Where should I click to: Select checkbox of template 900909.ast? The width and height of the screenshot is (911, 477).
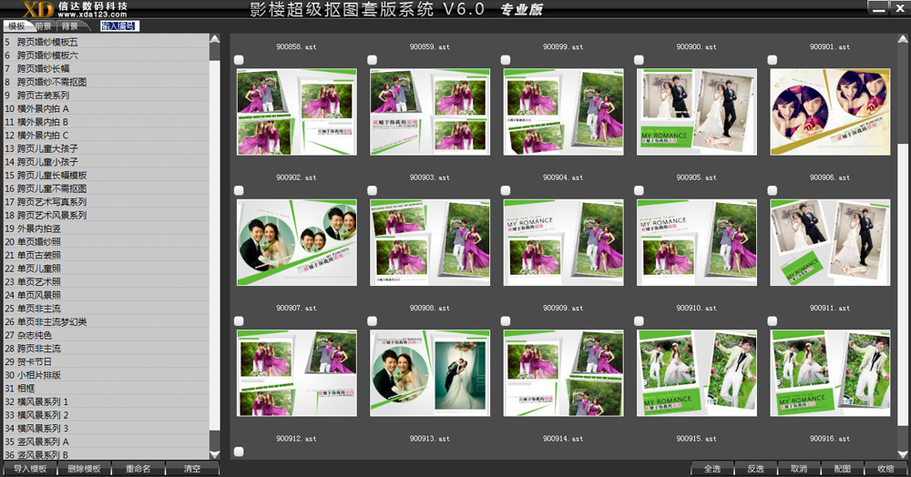(x=506, y=321)
